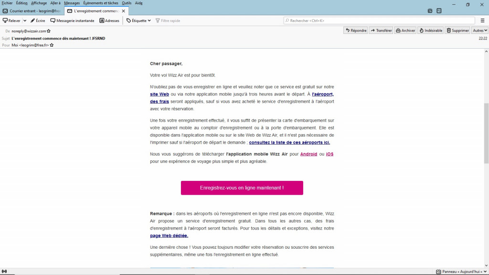Screen dimensions: 489x275
Task: Follow the 'site Web' link
Action: click(159, 94)
